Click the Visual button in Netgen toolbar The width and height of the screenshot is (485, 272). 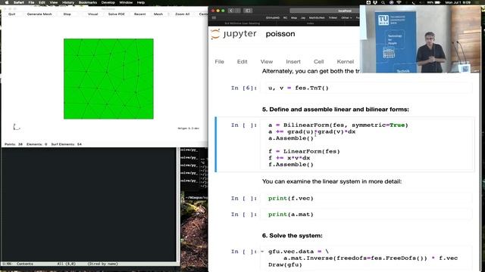(92, 14)
